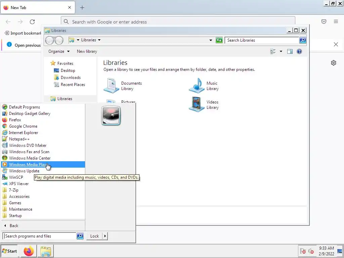Open XPS Viewer
Viewport: 344px width, 258px height.
[43, 184]
